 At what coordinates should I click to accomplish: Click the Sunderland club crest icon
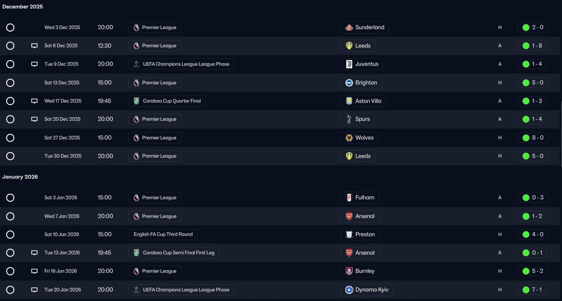pyautogui.click(x=349, y=28)
